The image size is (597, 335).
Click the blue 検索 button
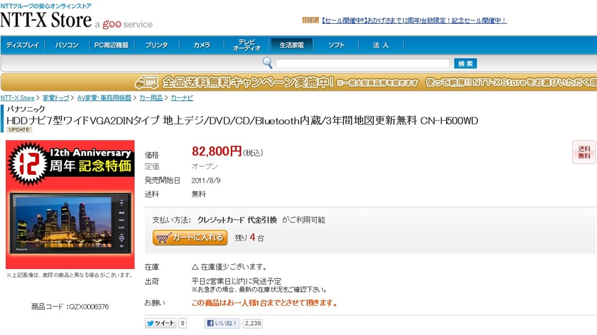pyautogui.click(x=465, y=64)
